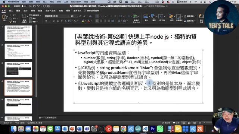Expand the font color dropdown arrow

point(91,21)
